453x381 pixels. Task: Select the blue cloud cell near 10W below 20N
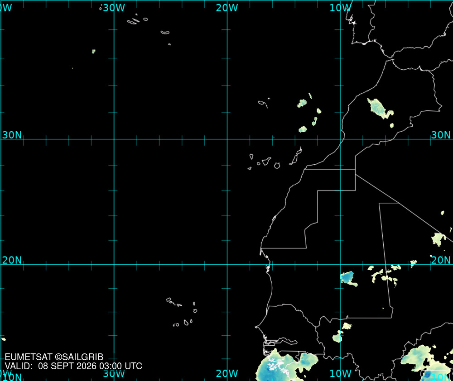click(349, 279)
